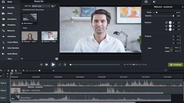Click the Rotation Z degrees field
184x103 pixels.
(178, 23)
